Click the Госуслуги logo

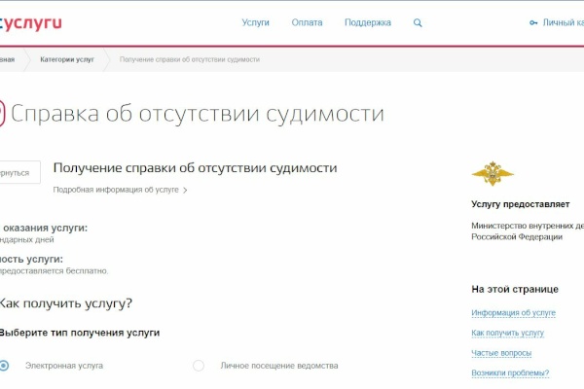(x=30, y=23)
